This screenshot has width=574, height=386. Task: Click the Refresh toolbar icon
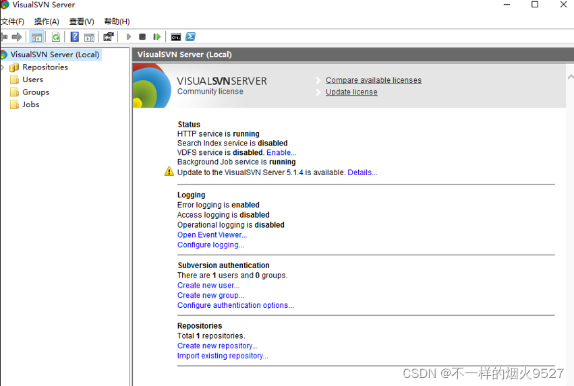pos(55,37)
